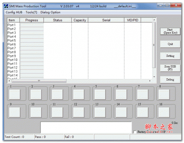Viewport: 184px width, 143px height.
Task: Click port slot box 8
Action: [164, 94]
